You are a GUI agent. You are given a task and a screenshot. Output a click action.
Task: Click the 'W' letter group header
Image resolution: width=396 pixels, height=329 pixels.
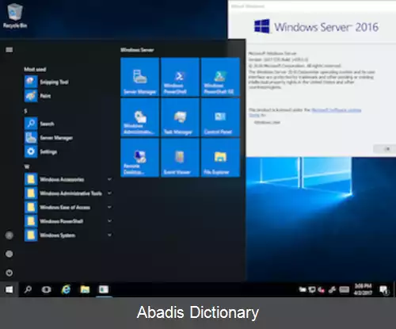[x=27, y=166]
